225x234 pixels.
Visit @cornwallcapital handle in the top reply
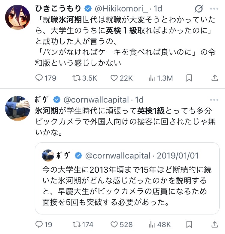point(96,100)
